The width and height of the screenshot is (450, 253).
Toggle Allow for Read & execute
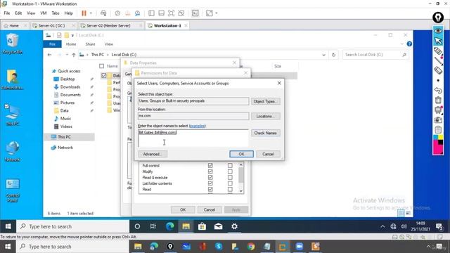[x=210, y=178]
